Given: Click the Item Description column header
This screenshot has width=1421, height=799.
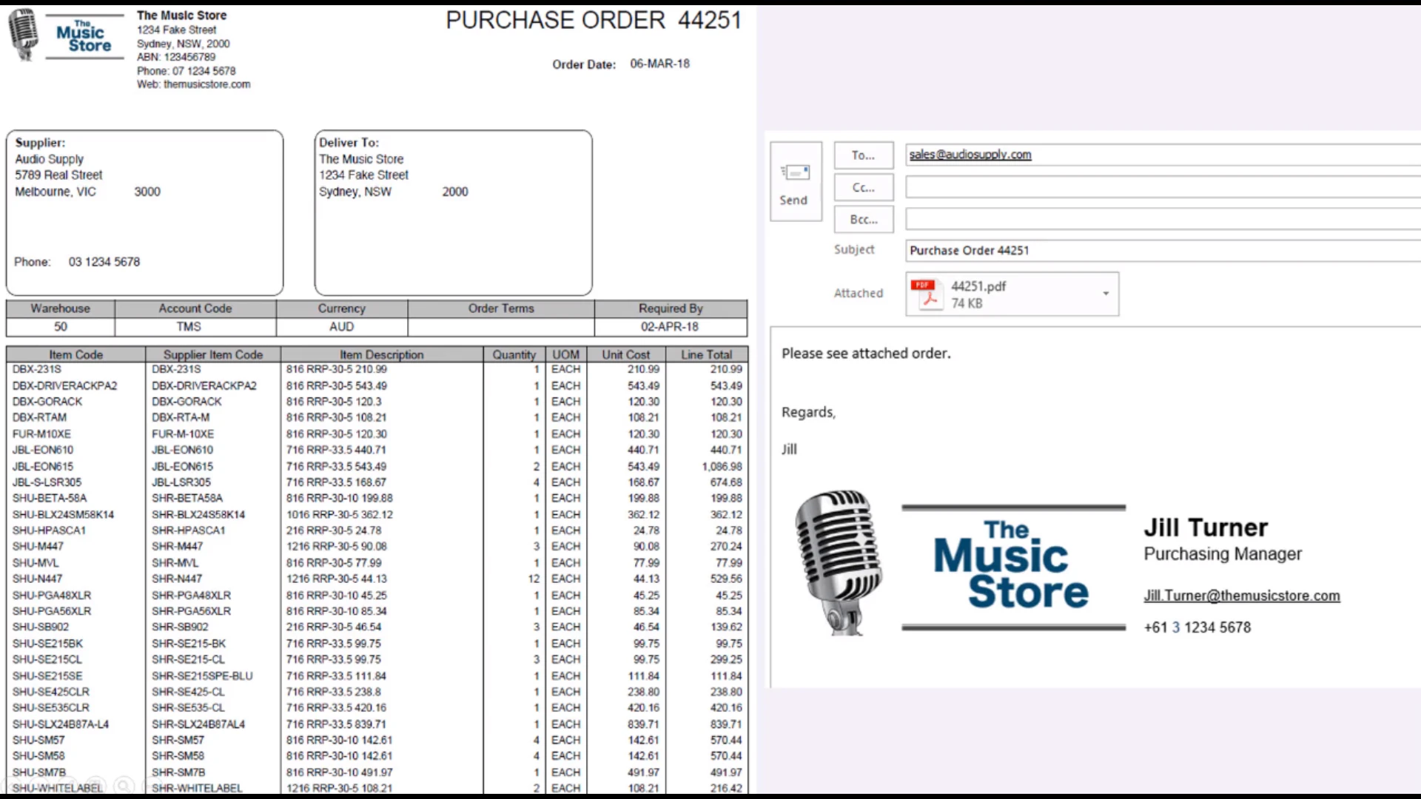Looking at the screenshot, I should [x=381, y=355].
